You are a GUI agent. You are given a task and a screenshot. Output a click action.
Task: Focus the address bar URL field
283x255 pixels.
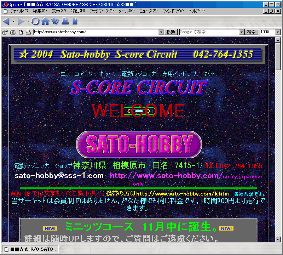coord(96,32)
